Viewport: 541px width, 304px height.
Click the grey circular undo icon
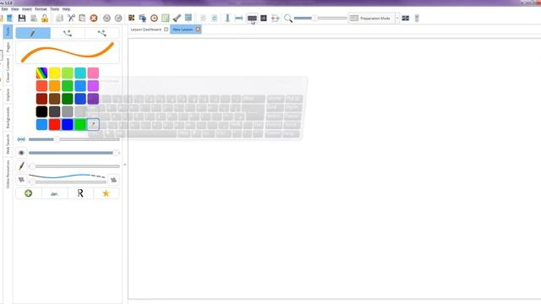click(x=107, y=19)
